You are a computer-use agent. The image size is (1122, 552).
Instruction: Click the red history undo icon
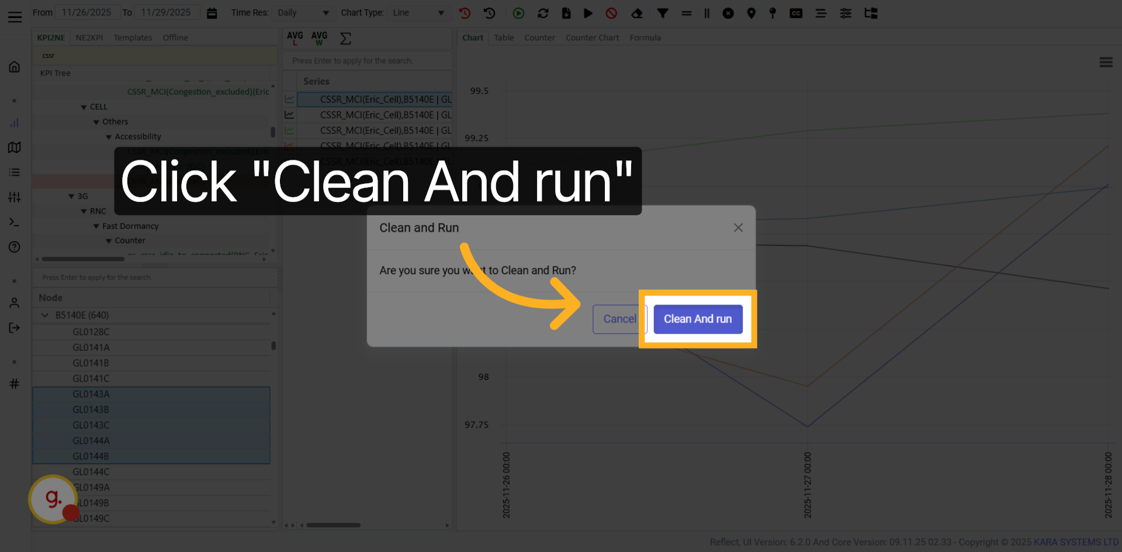pyautogui.click(x=465, y=13)
